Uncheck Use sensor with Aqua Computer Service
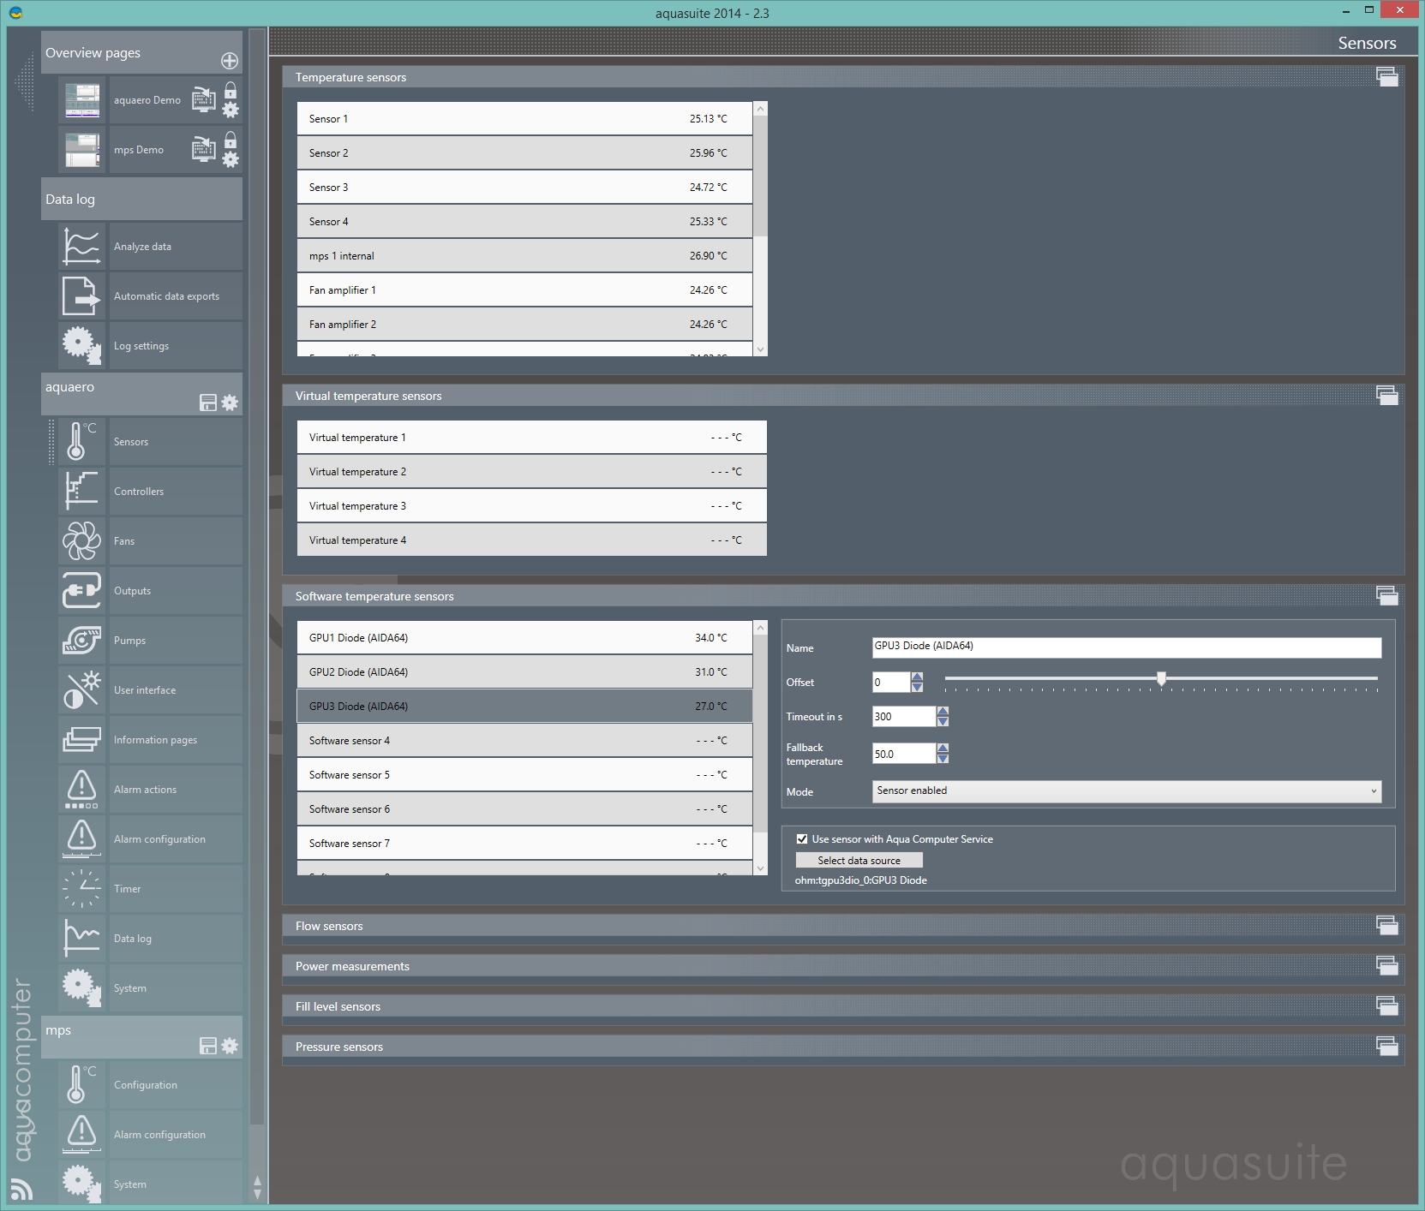The image size is (1425, 1211). 802,839
